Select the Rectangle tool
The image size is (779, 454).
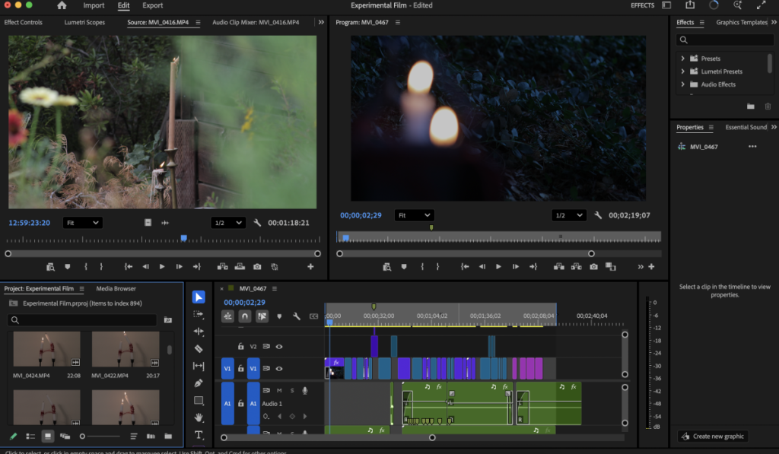click(x=199, y=400)
